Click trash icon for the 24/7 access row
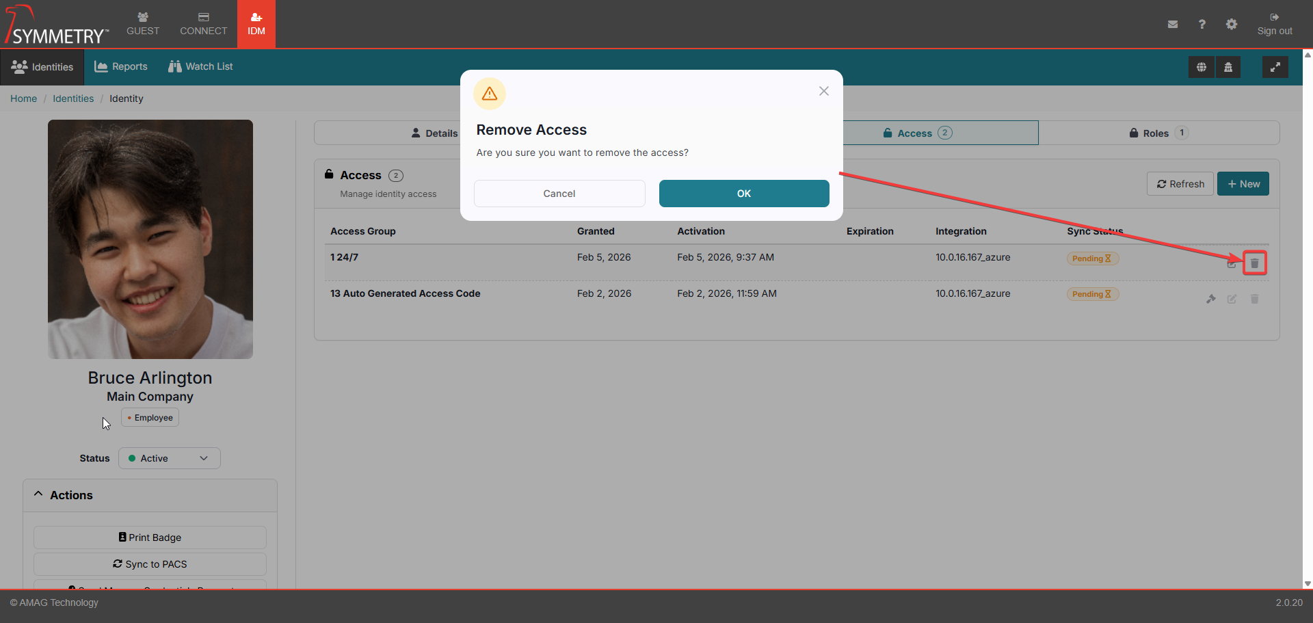The image size is (1313, 623). click(1255, 263)
